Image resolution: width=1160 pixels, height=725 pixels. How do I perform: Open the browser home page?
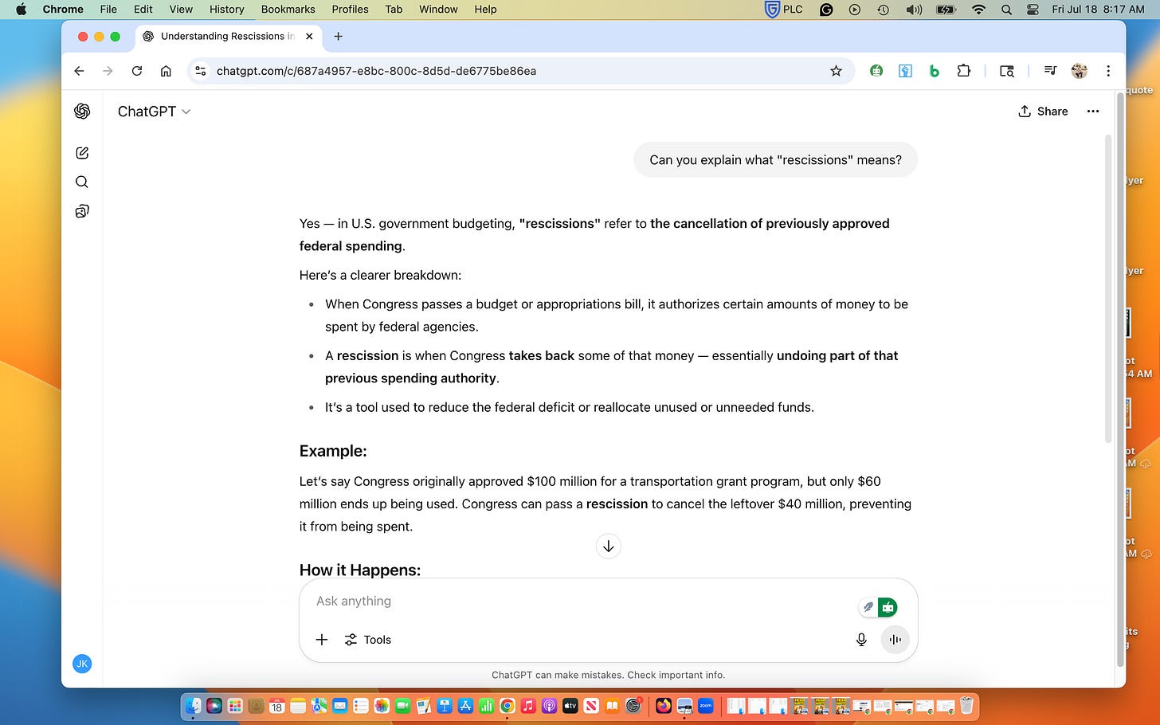tap(166, 71)
